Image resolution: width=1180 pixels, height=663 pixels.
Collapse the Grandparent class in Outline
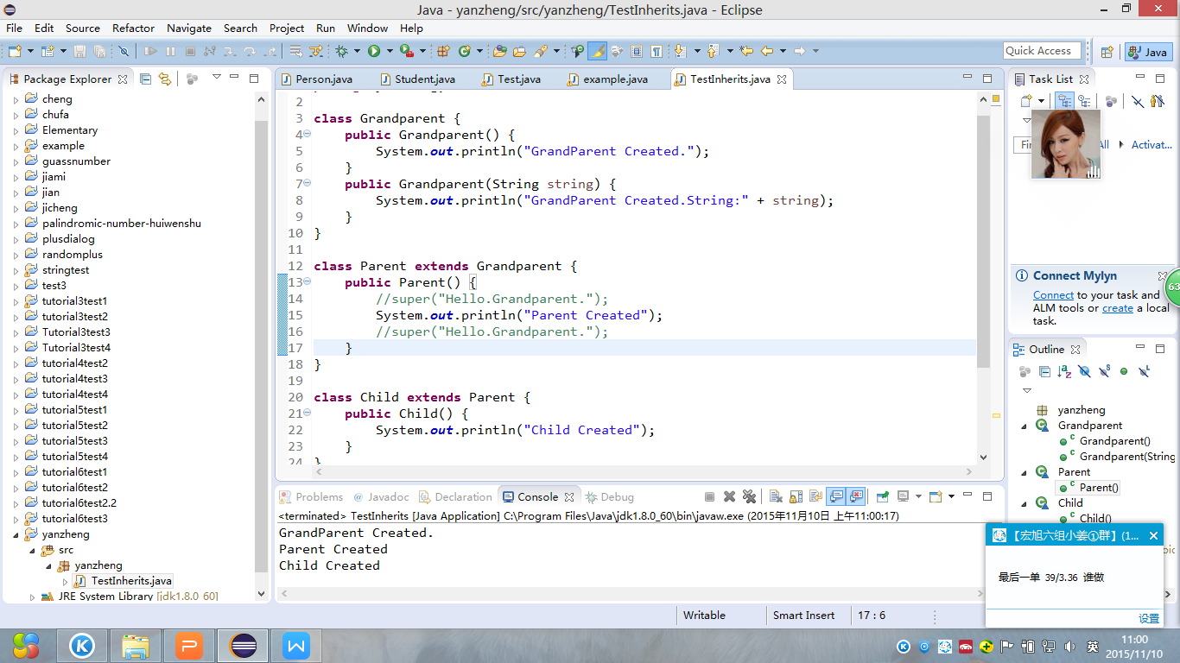pos(1025,426)
